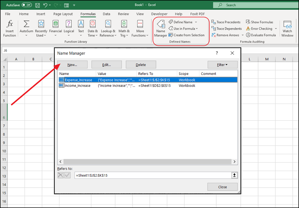Click the AutoSum sigma icon
Image resolution: width=299 pixels, height=208 pixels.
[x=26, y=24]
